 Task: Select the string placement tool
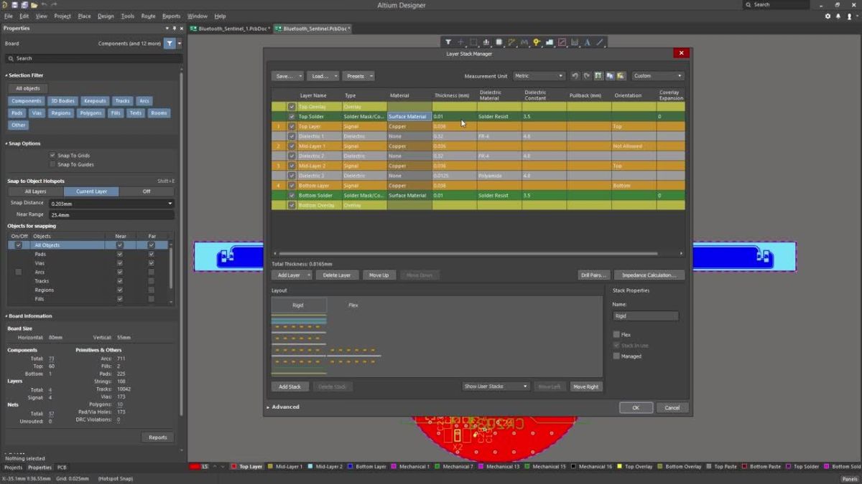click(x=587, y=42)
